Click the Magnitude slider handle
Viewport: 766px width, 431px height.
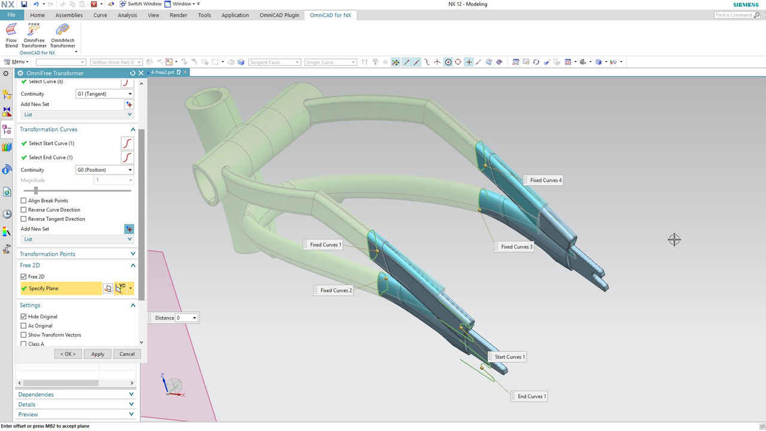click(36, 190)
